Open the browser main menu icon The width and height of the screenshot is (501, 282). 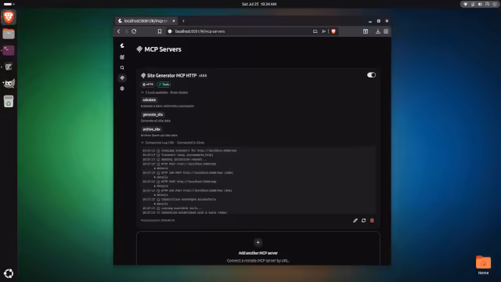point(386,31)
